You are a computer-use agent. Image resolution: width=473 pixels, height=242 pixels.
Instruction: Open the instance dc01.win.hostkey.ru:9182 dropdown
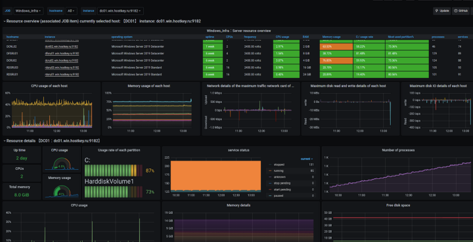click(120, 11)
